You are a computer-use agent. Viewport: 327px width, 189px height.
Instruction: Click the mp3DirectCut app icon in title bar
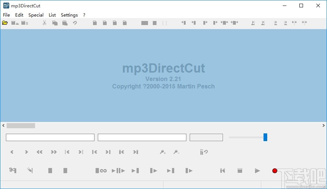pyautogui.click(x=6, y=6)
